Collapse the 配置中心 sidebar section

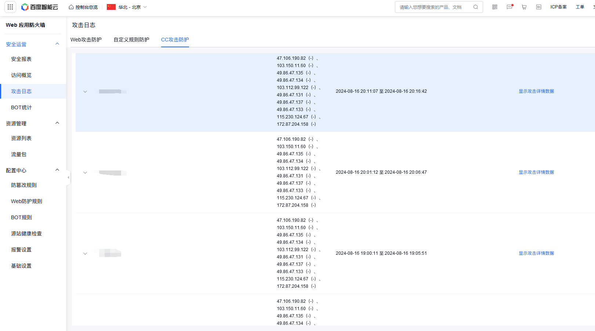(57, 170)
